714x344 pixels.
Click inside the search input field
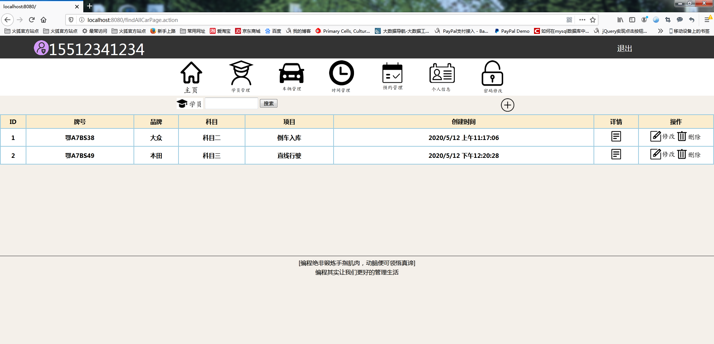click(231, 103)
